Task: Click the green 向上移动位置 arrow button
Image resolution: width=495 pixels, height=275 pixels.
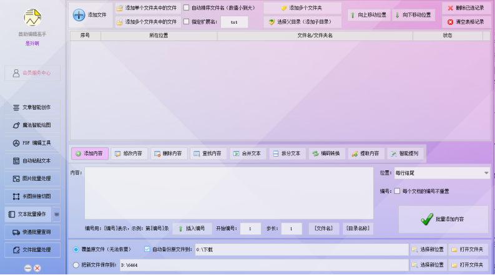Action: (369, 15)
